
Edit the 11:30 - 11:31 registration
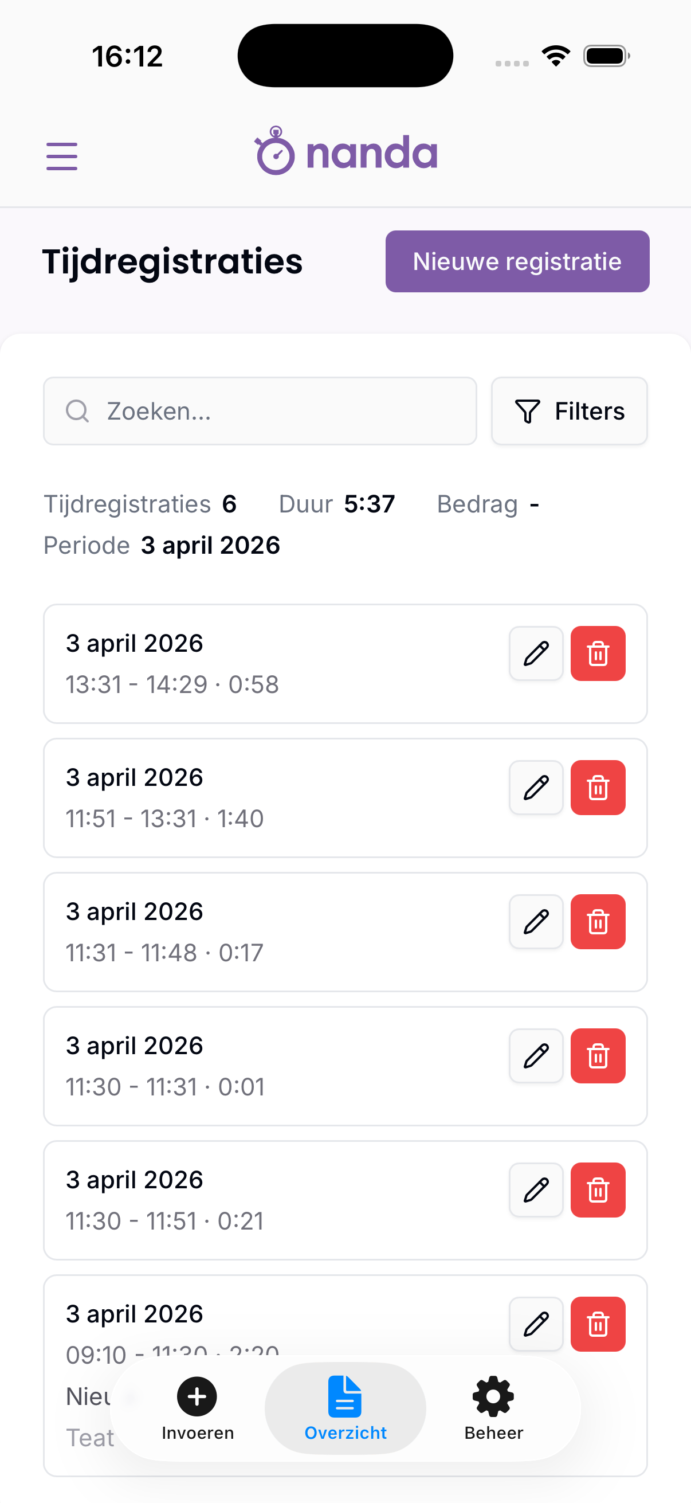click(536, 1056)
